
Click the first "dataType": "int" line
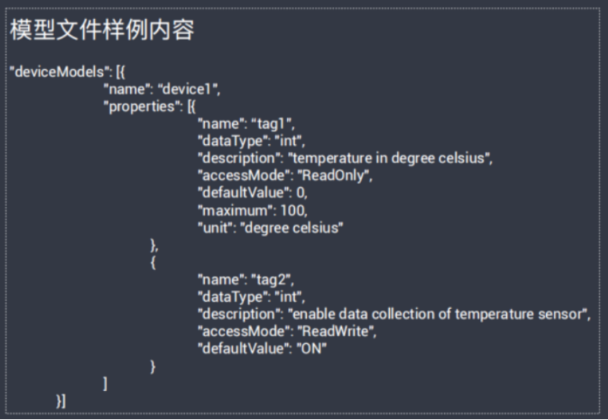[251, 141]
